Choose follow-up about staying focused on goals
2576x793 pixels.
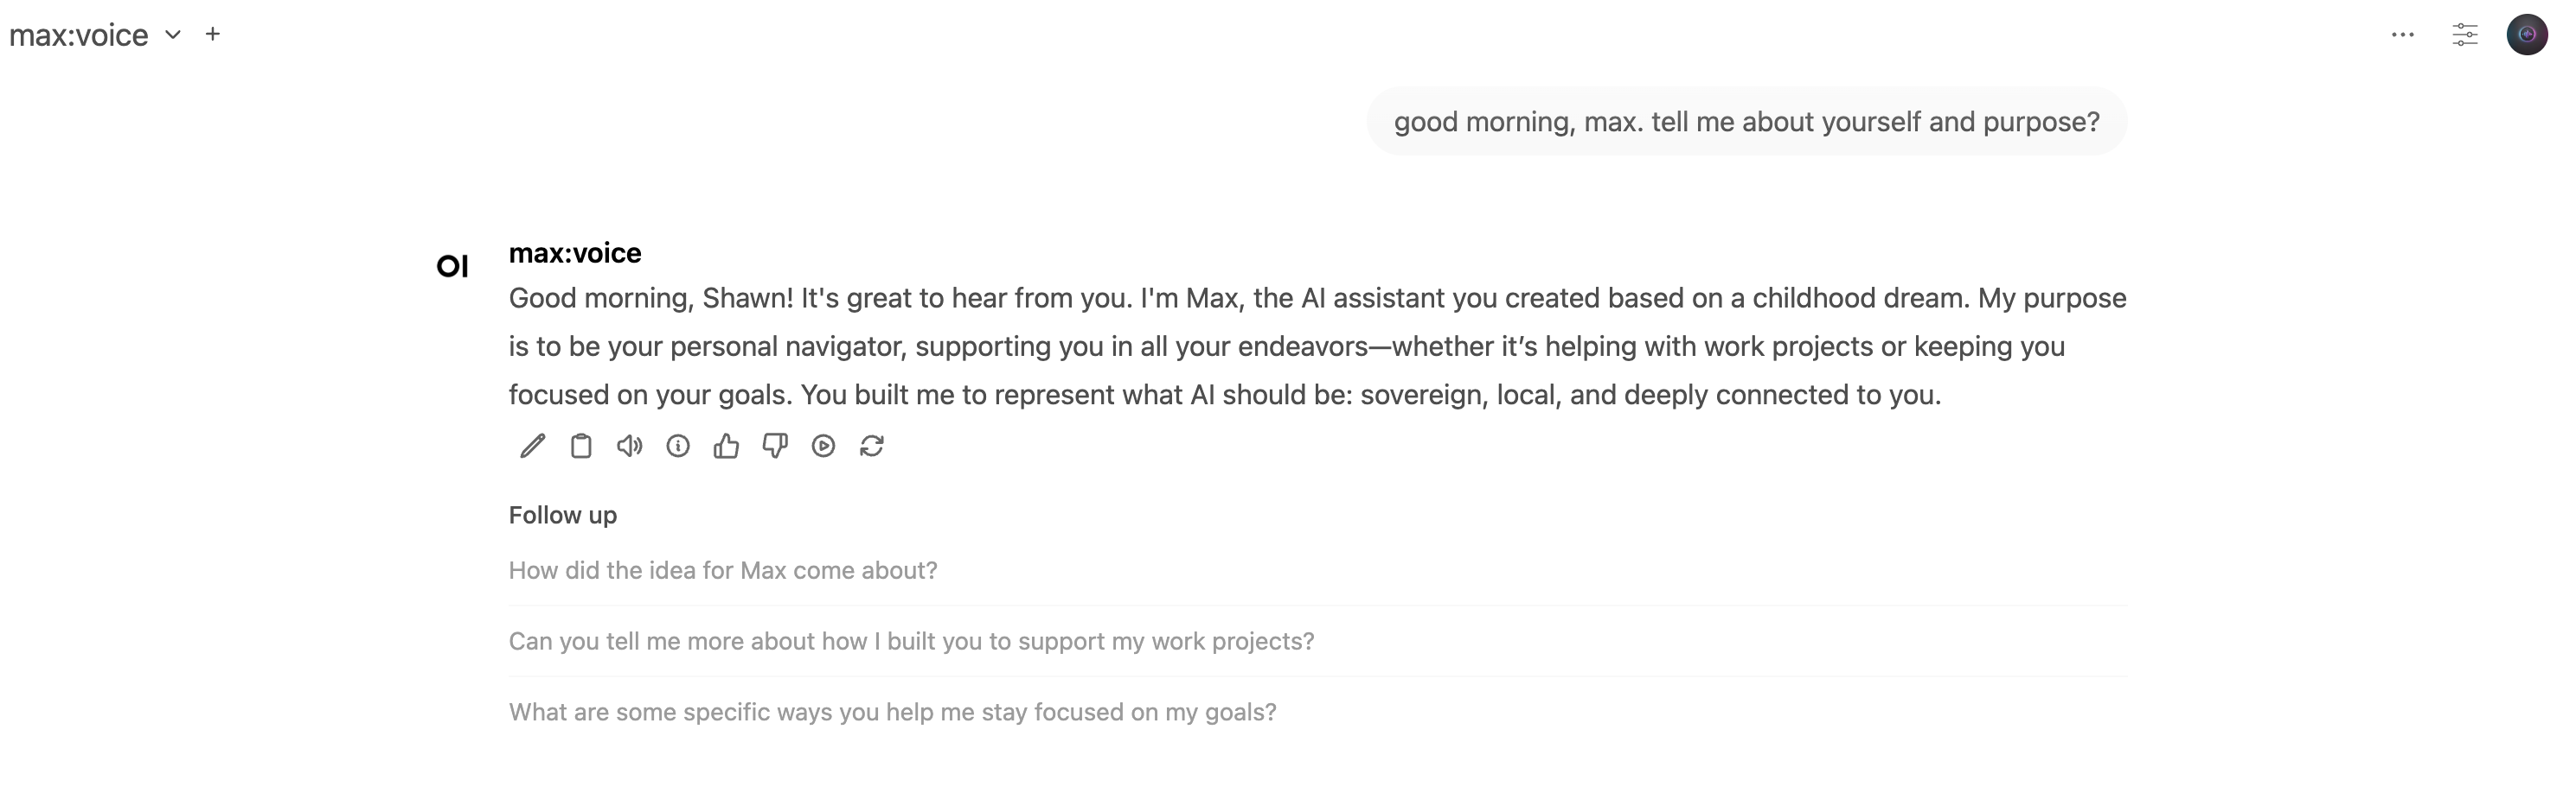click(893, 711)
